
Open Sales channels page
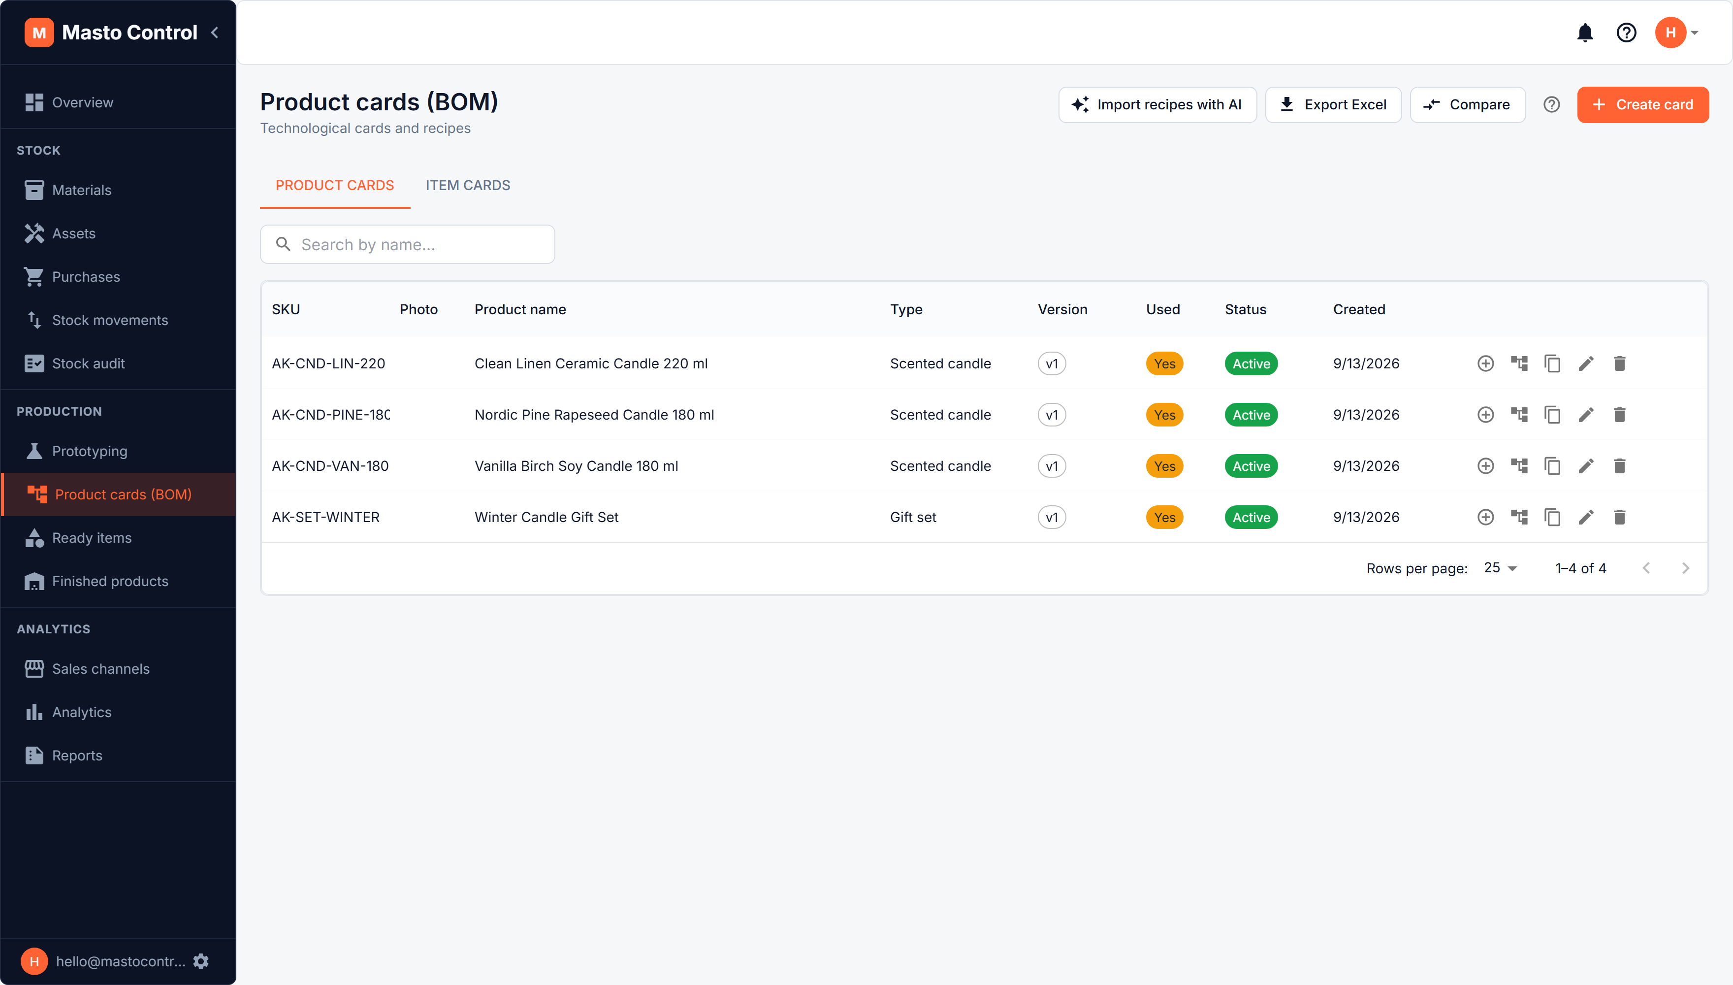[118, 669]
